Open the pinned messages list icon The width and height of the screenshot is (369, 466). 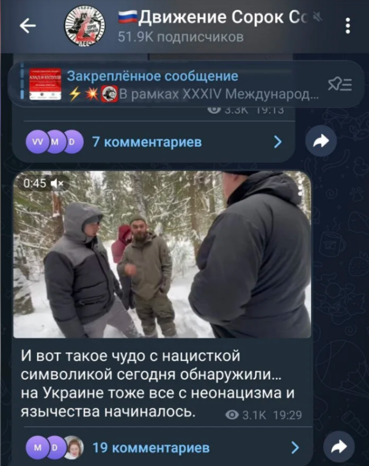pos(340,85)
